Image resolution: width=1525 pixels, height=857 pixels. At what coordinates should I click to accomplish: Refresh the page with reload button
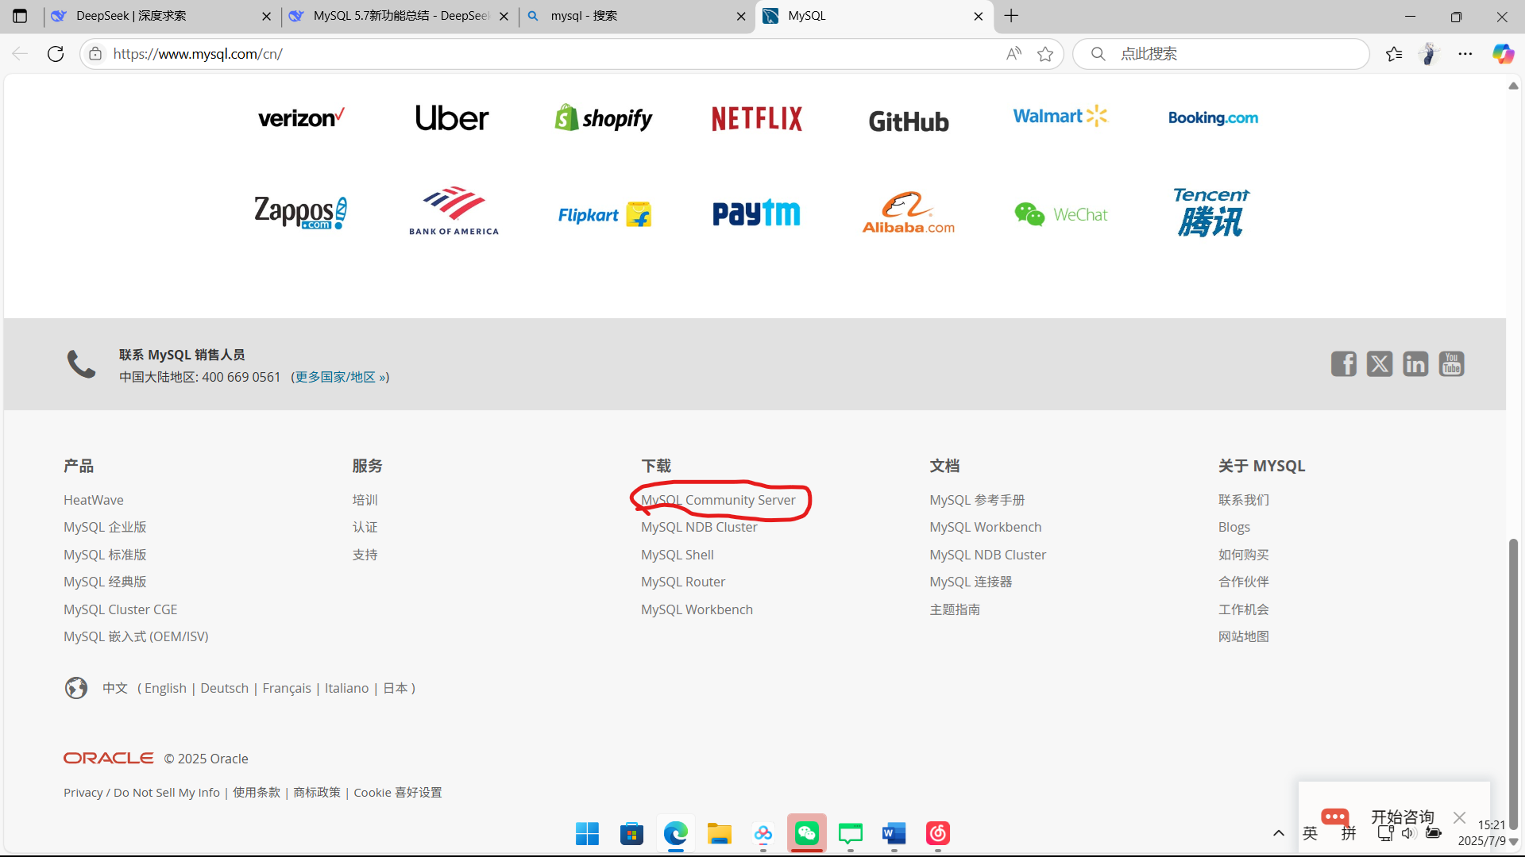pyautogui.click(x=56, y=54)
